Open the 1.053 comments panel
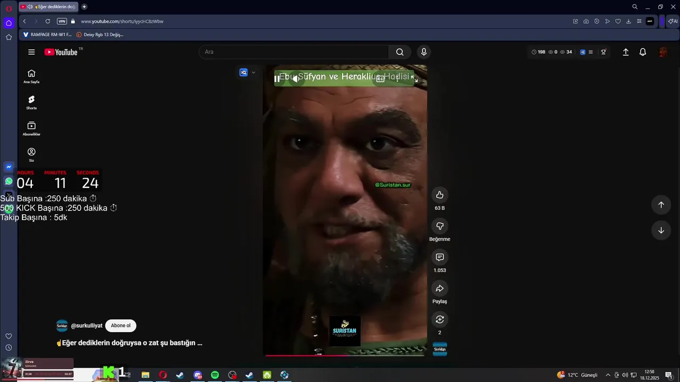680x382 pixels. point(439,257)
